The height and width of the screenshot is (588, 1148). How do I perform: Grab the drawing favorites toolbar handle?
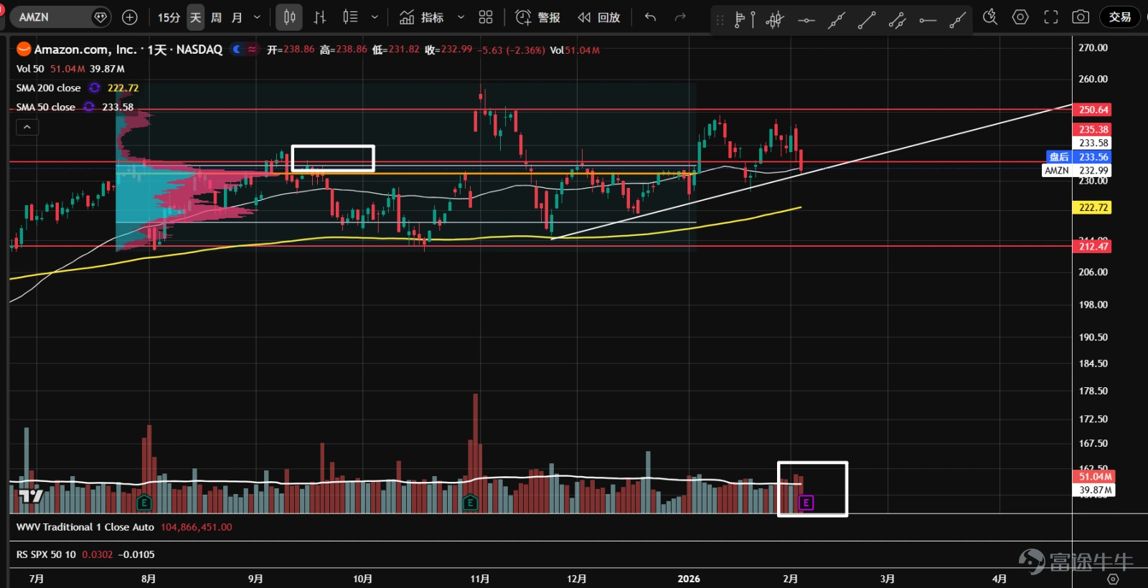[x=720, y=20]
